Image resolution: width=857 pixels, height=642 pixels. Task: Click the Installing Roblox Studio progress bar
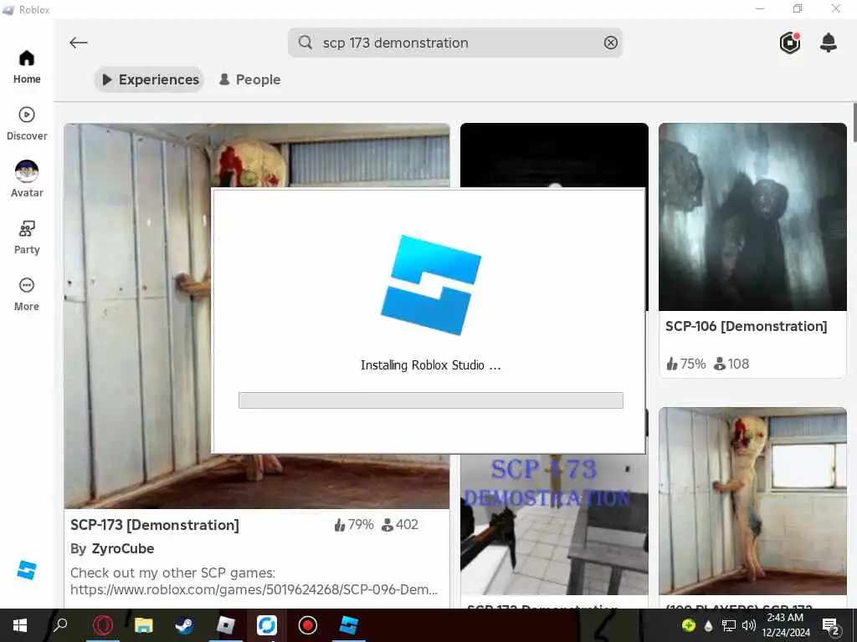coord(431,400)
